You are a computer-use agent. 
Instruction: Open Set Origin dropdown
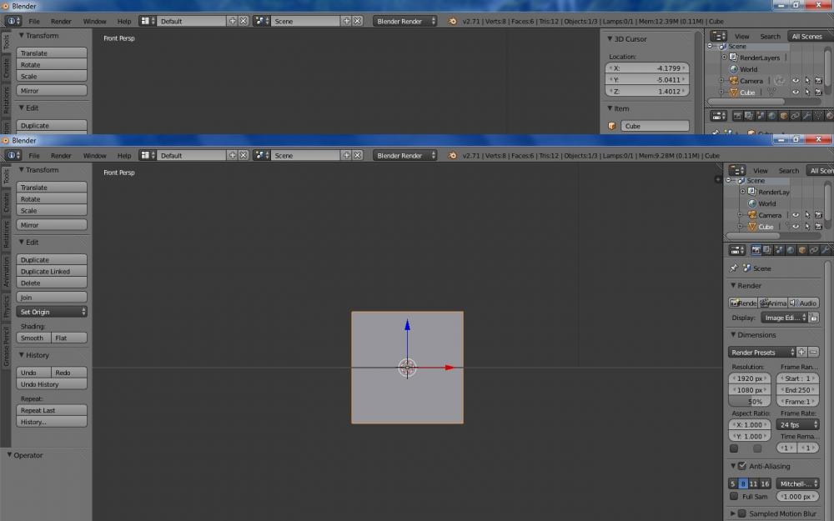point(52,312)
